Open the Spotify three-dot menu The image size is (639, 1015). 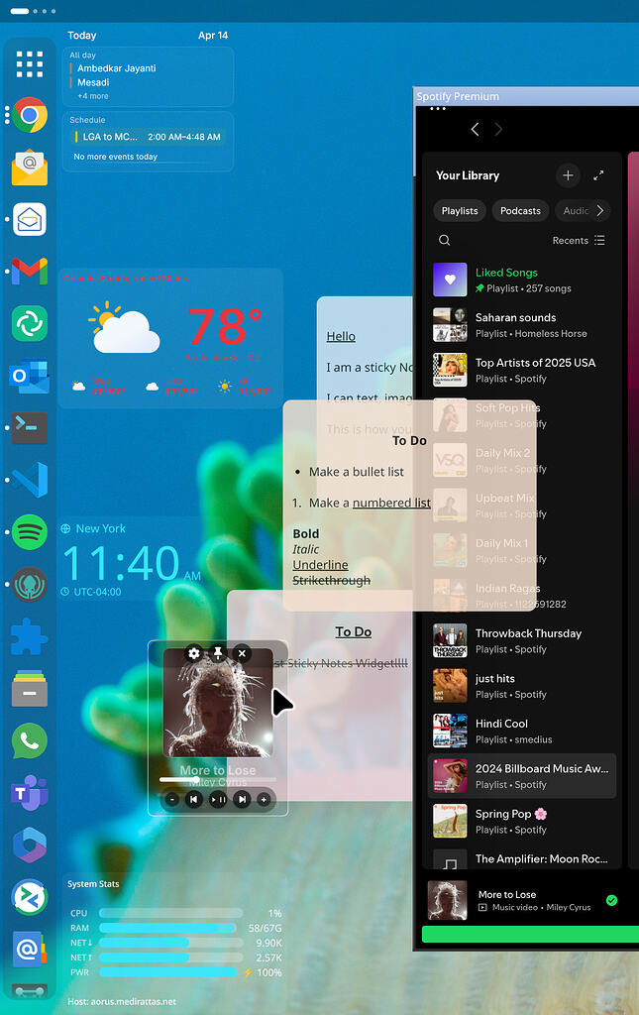(438, 109)
